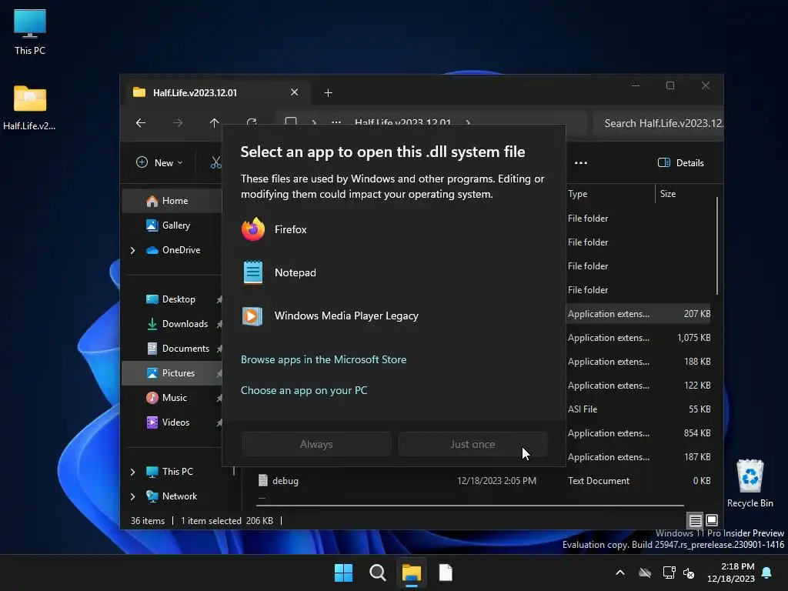788x591 pixels.
Task: Close the Half.Life.v2023.12.01 tab
Action: coord(295,92)
